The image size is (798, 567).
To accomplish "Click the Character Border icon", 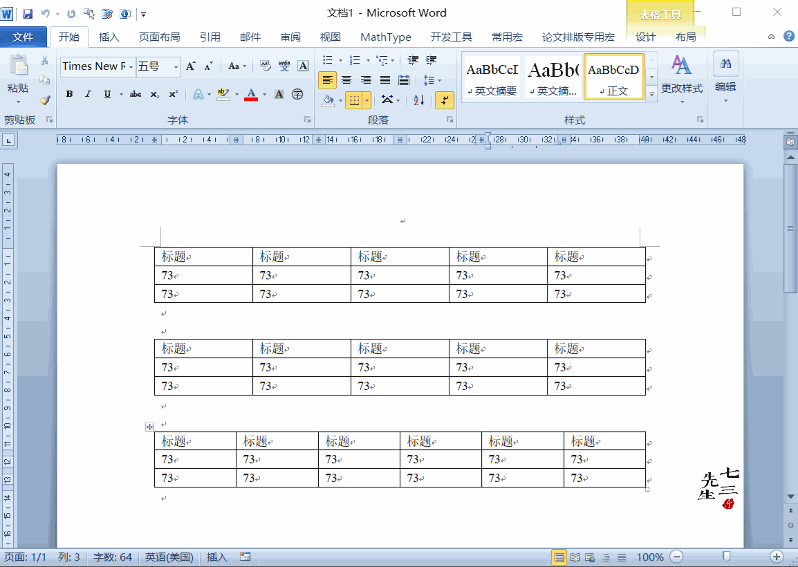I will point(303,66).
